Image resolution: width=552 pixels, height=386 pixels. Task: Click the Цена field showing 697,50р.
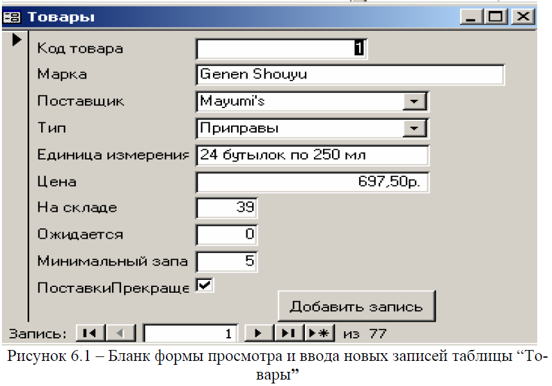[x=312, y=182]
